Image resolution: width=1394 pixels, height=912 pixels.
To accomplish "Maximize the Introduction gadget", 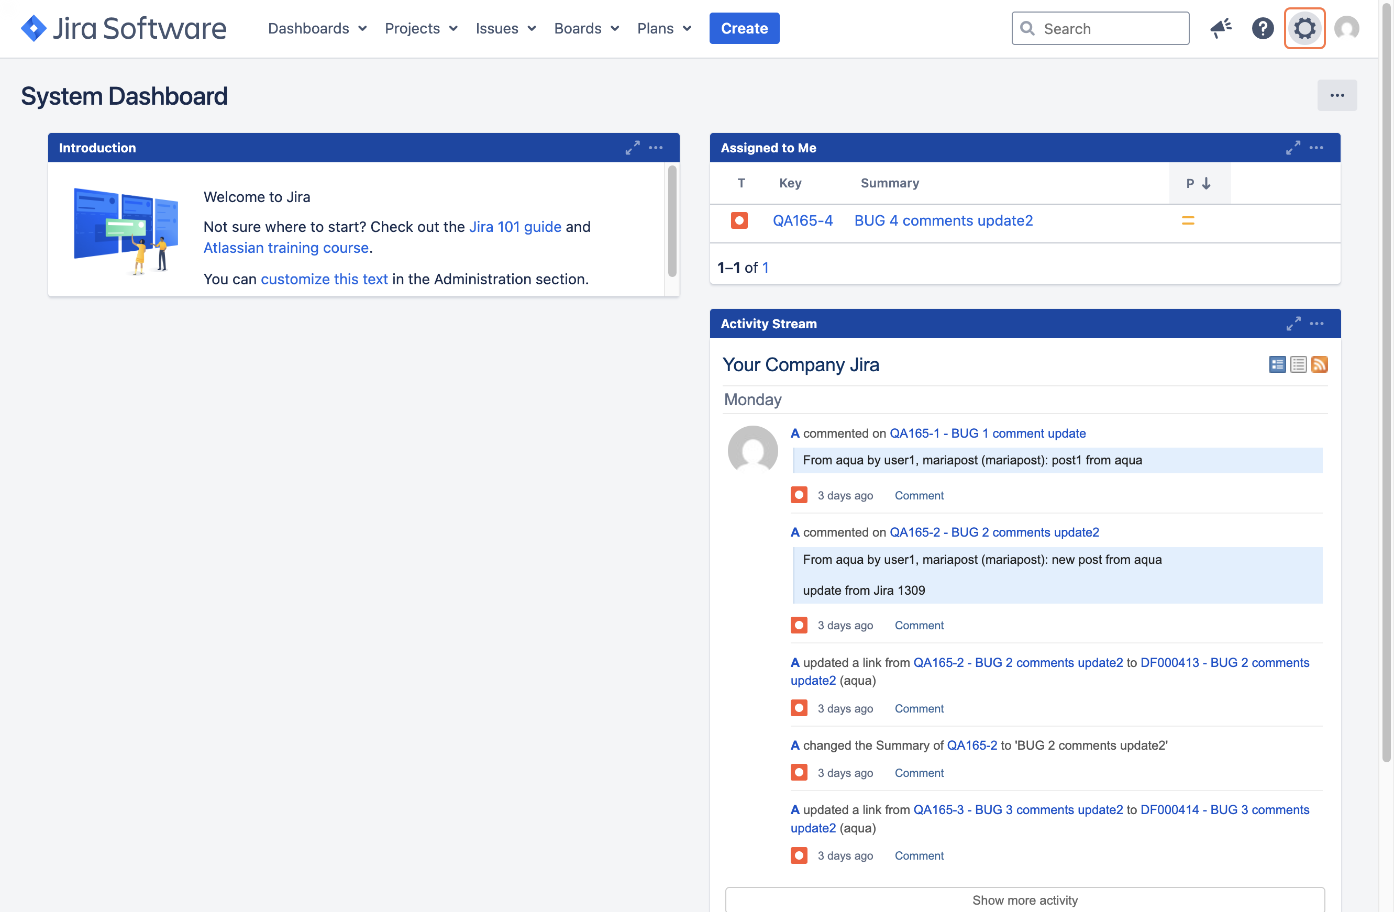I will pos(632,148).
